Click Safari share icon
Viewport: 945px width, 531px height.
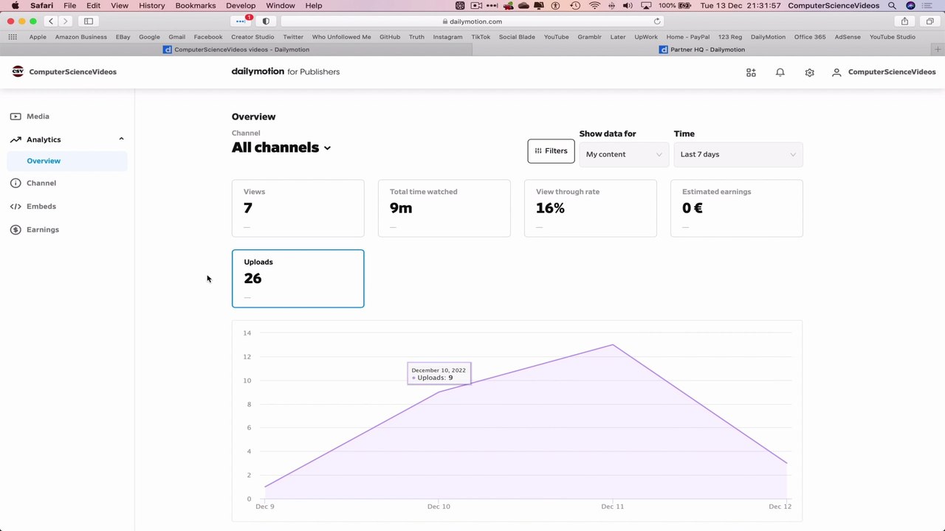[904, 21]
